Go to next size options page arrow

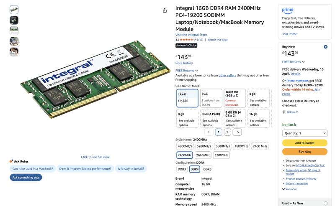pyautogui.click(x=237, y=132)
